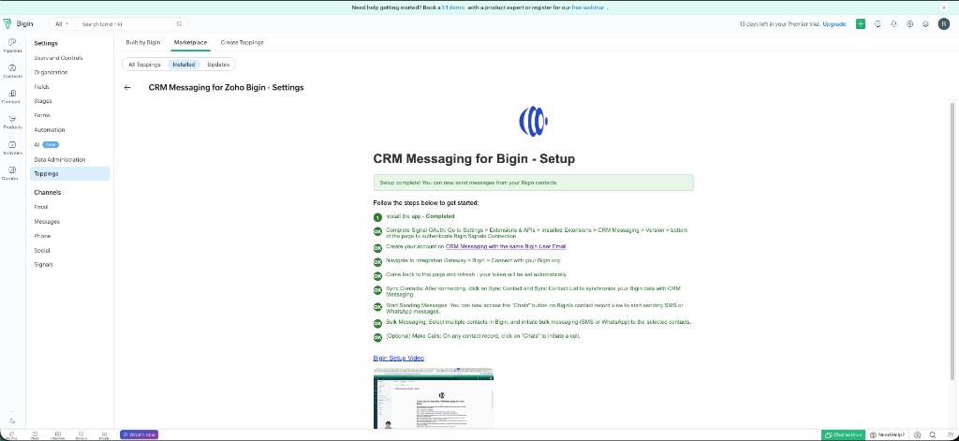The height and width of the screenshot is (441, 959).
Task: Click the 1:1 demo link in banner
Action: point(453,7)
